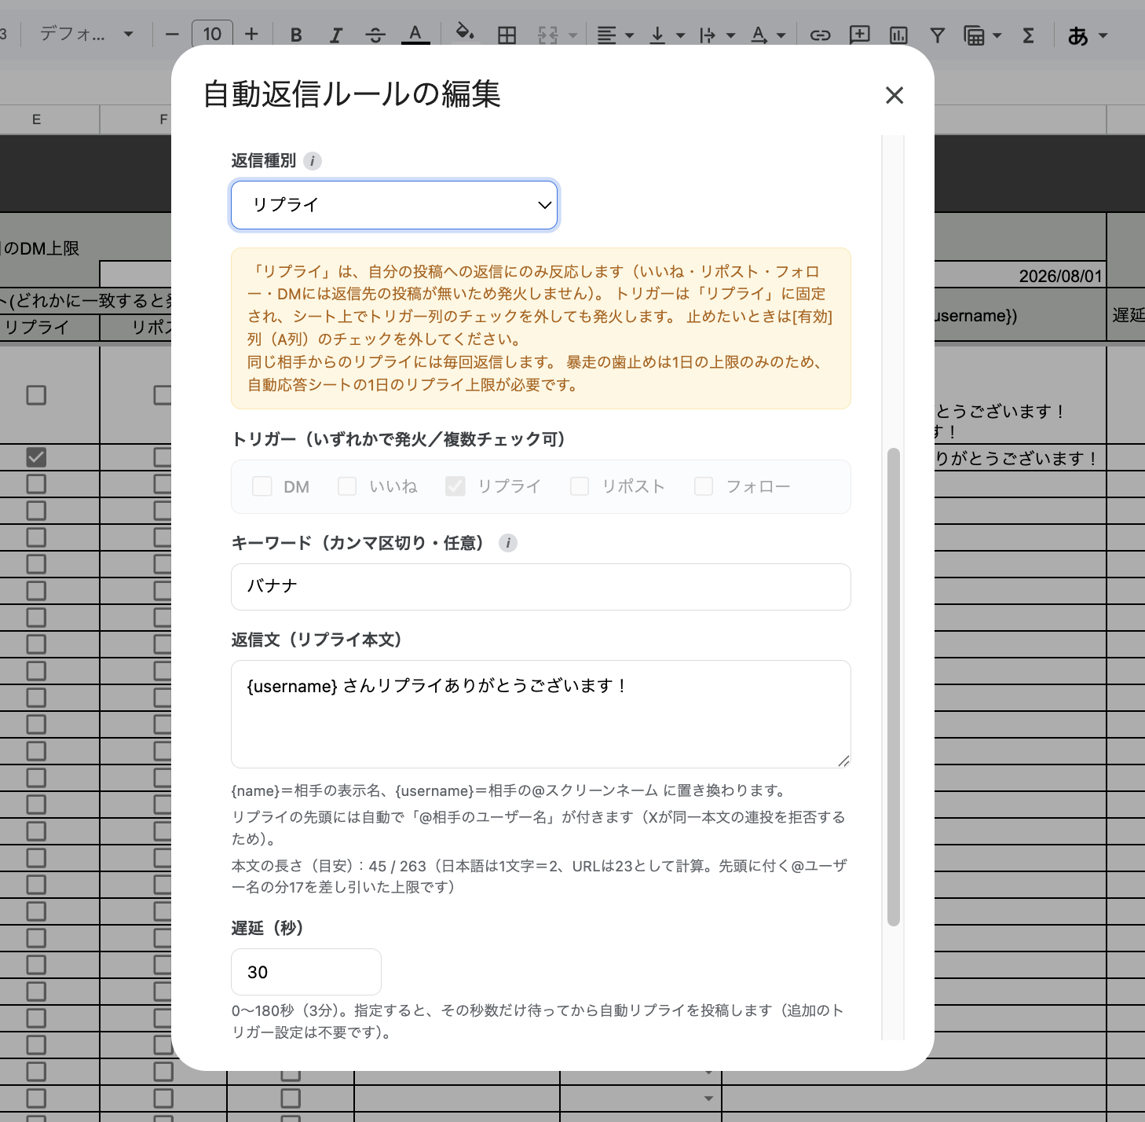Viewport: 1145px width, 1122px height.
Task: Insert a chart from the toolbar
Action: pyautogui.click(x=898, y=35)
